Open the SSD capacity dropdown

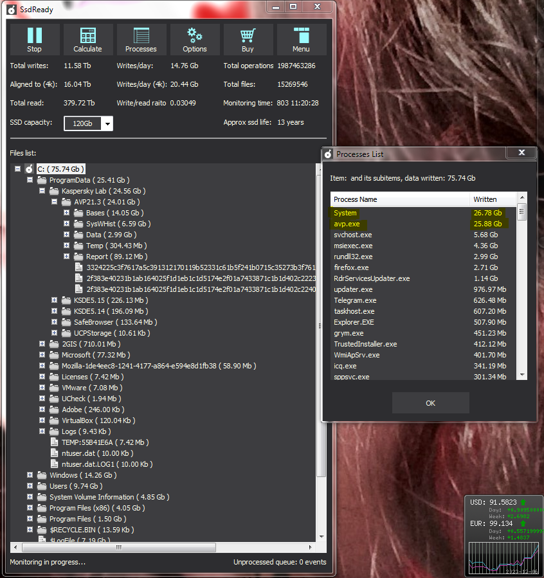pyautogui.click(x=107, y=123)
